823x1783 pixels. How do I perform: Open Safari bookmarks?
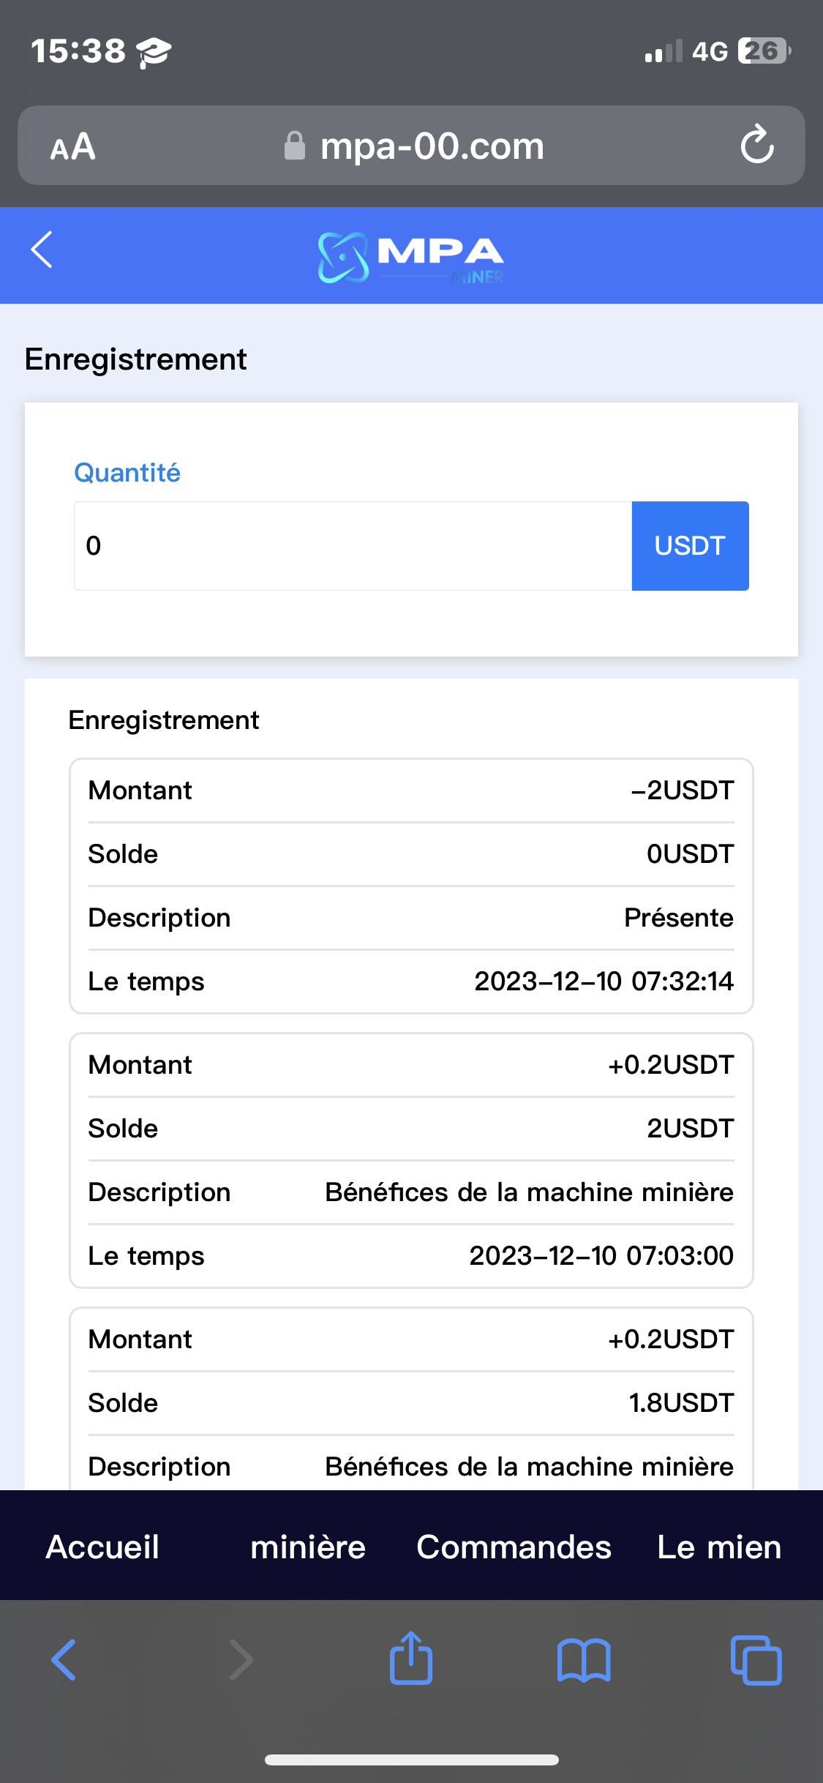tap(583, 1660)
